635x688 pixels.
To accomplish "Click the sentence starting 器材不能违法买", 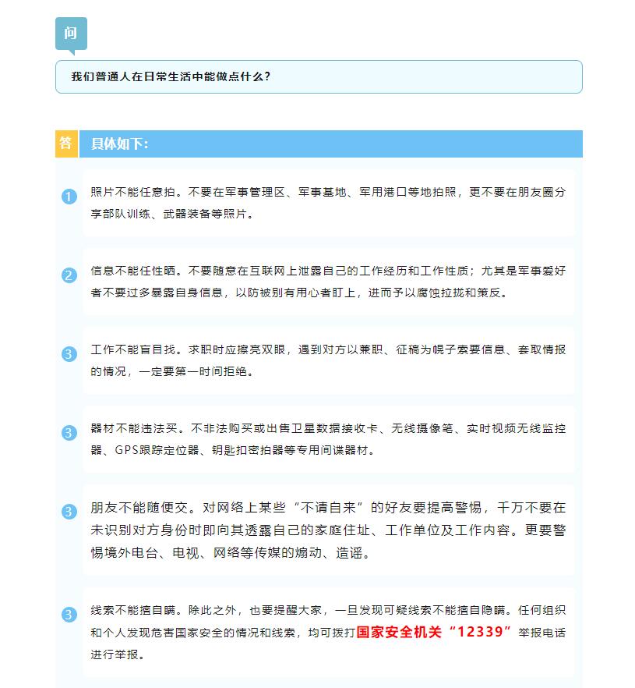I will tap(133, 428).
